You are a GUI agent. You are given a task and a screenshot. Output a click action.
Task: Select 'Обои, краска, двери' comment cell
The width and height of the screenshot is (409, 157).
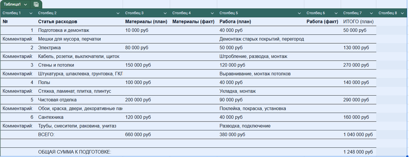point(79,109)
